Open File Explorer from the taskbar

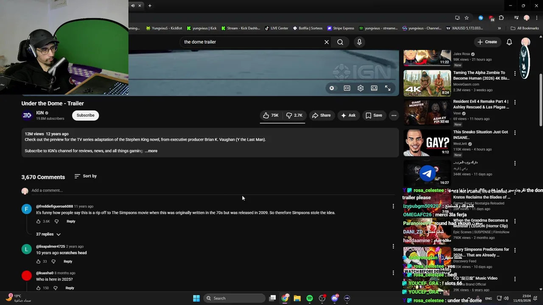coord(297,298)
